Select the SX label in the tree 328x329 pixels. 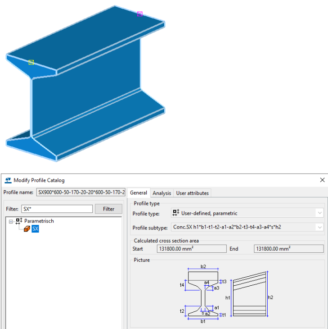tap(36, 229)
